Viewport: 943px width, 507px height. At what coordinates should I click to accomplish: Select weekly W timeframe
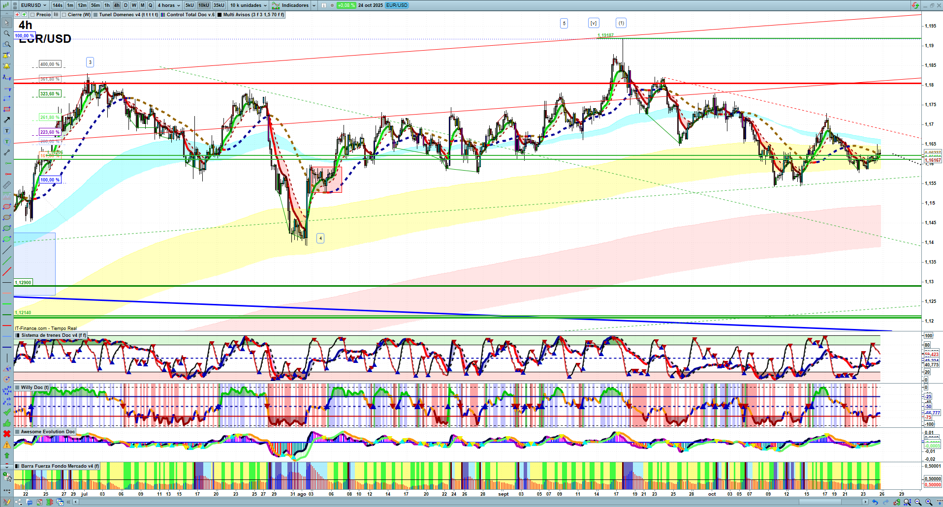coord(134,5)
